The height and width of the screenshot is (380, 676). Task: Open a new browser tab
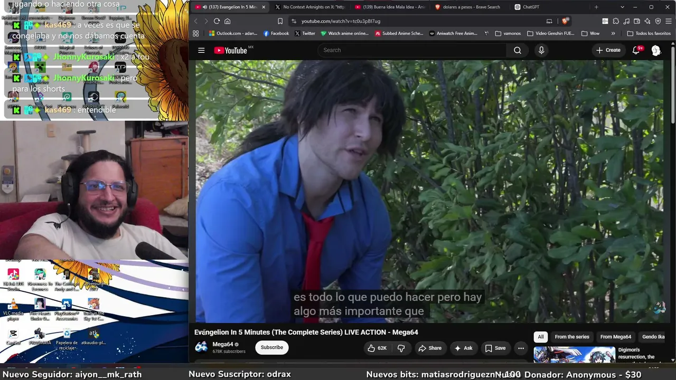click(x=596, y=7)
